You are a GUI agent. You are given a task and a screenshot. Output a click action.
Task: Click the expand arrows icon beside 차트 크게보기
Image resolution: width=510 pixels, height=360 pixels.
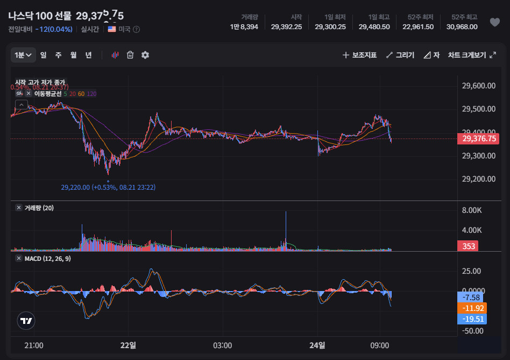493,55
